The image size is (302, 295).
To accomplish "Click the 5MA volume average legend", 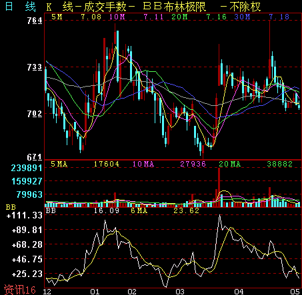I will click(x=59, y=164).
